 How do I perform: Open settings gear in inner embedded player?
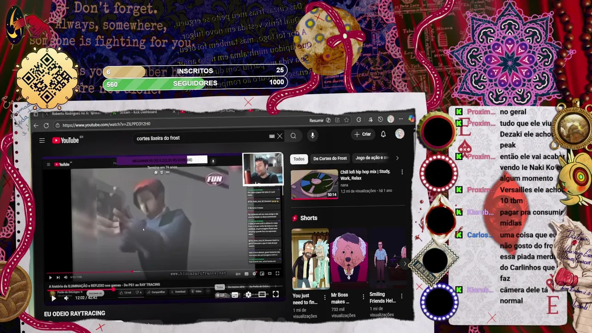[254, 274]
